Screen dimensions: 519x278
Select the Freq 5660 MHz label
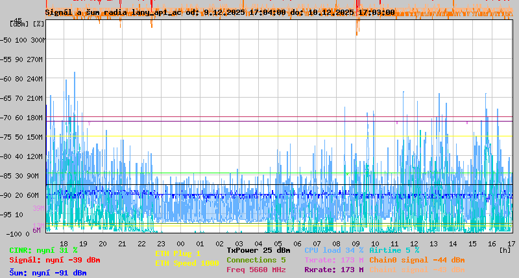pyautogui.click(x=256, y=270)
